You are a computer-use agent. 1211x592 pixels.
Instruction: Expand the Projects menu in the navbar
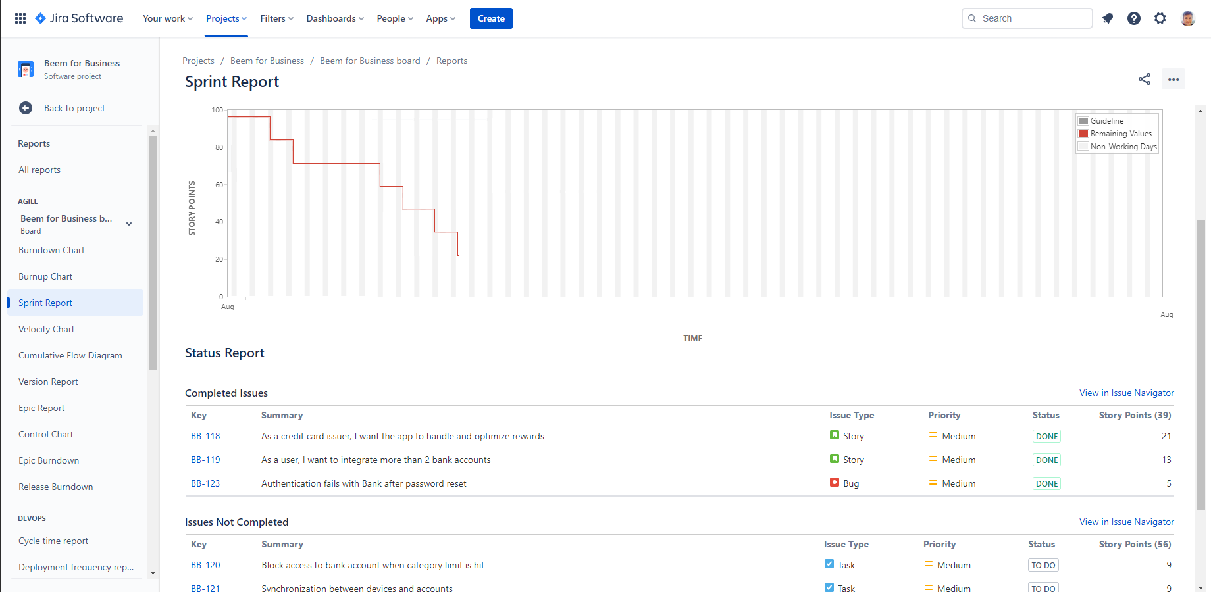[226, 18]
